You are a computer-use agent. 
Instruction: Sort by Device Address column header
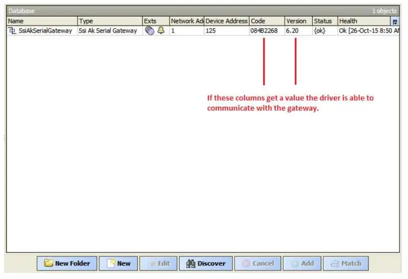coord(227,21)
